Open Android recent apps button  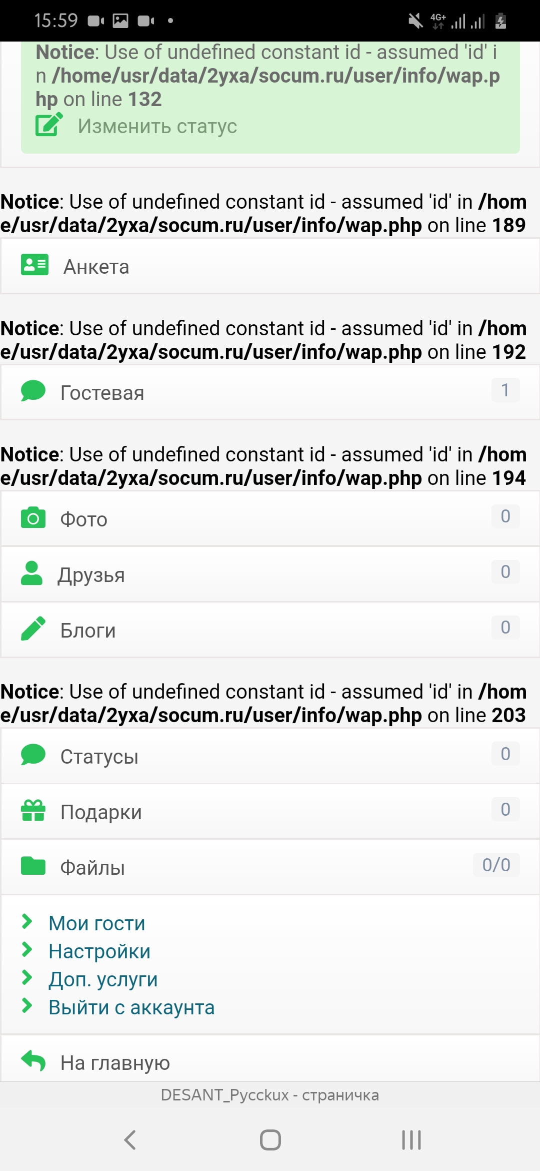(x=411, y=1140)
